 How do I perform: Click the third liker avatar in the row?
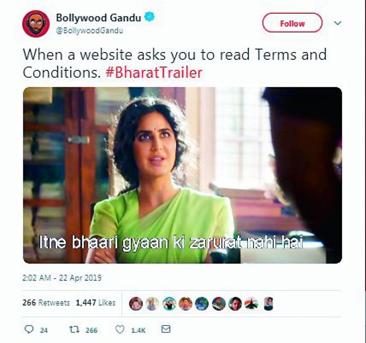coord(169,304)
